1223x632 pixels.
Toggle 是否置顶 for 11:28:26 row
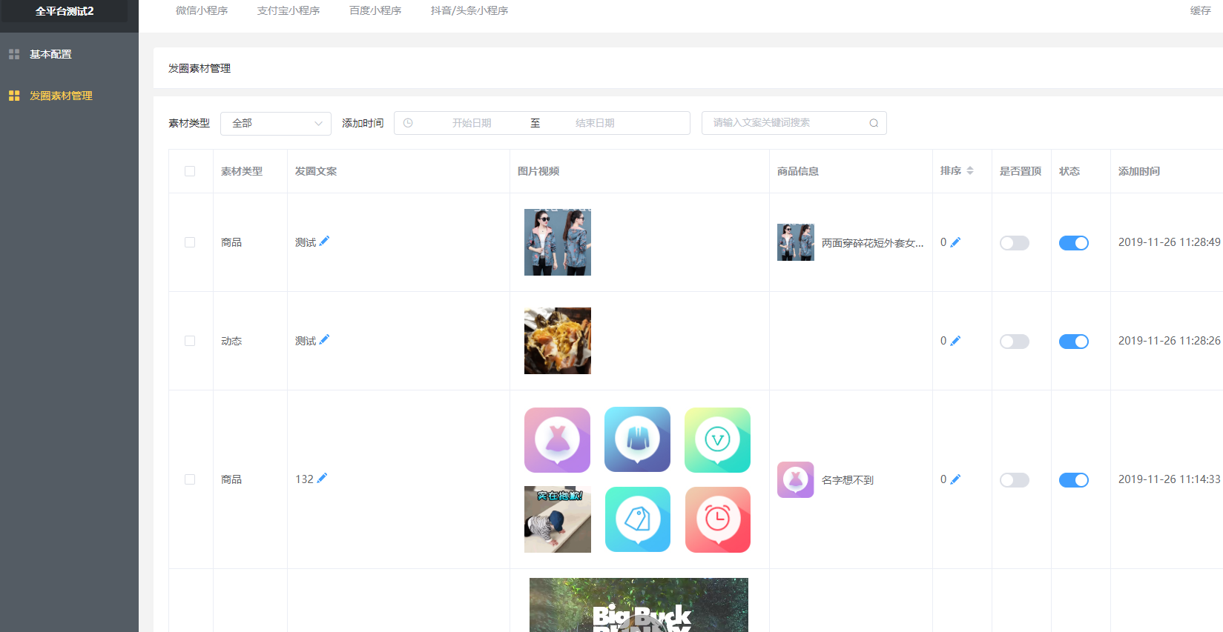tap(1014, 342)
